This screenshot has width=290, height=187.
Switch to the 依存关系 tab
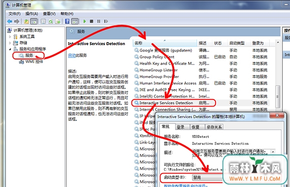[214, 127]
